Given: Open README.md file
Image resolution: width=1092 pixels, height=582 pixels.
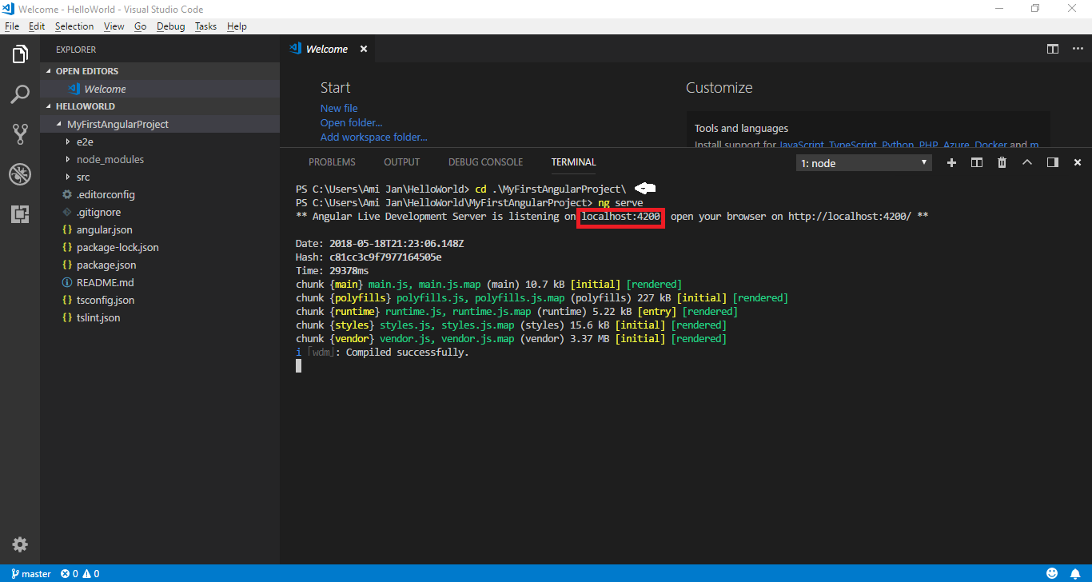Looking at the screenshot, I should coord(160,282).
